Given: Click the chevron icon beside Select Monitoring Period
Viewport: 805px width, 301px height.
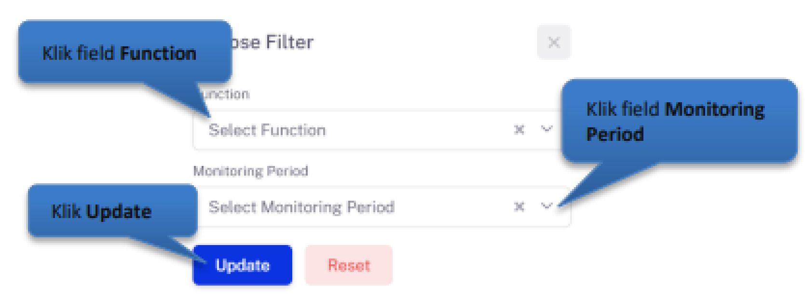Looking at the screenshot, I should point(546,206).
